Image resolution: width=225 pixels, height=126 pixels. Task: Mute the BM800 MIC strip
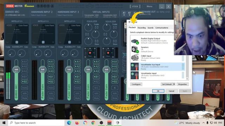click(x=25, y=98)
